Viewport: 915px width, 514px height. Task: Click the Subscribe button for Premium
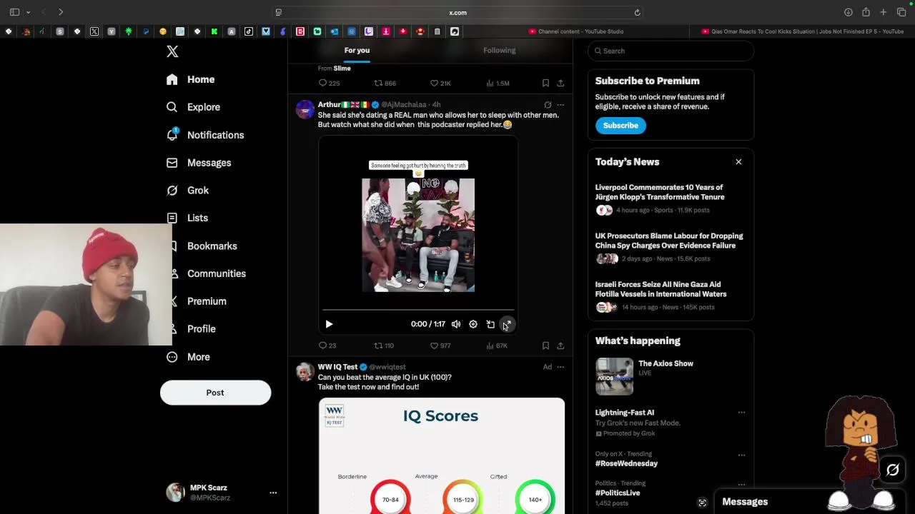620,126
